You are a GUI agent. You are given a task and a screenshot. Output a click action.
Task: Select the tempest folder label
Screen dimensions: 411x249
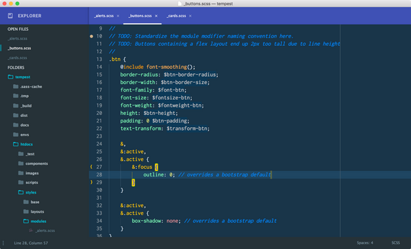click(23, 77)
